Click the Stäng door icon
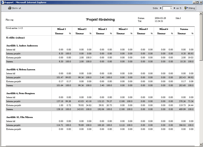 [x=186, y=8]
